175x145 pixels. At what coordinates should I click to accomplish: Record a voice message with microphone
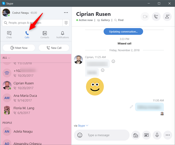click(157, 135)
